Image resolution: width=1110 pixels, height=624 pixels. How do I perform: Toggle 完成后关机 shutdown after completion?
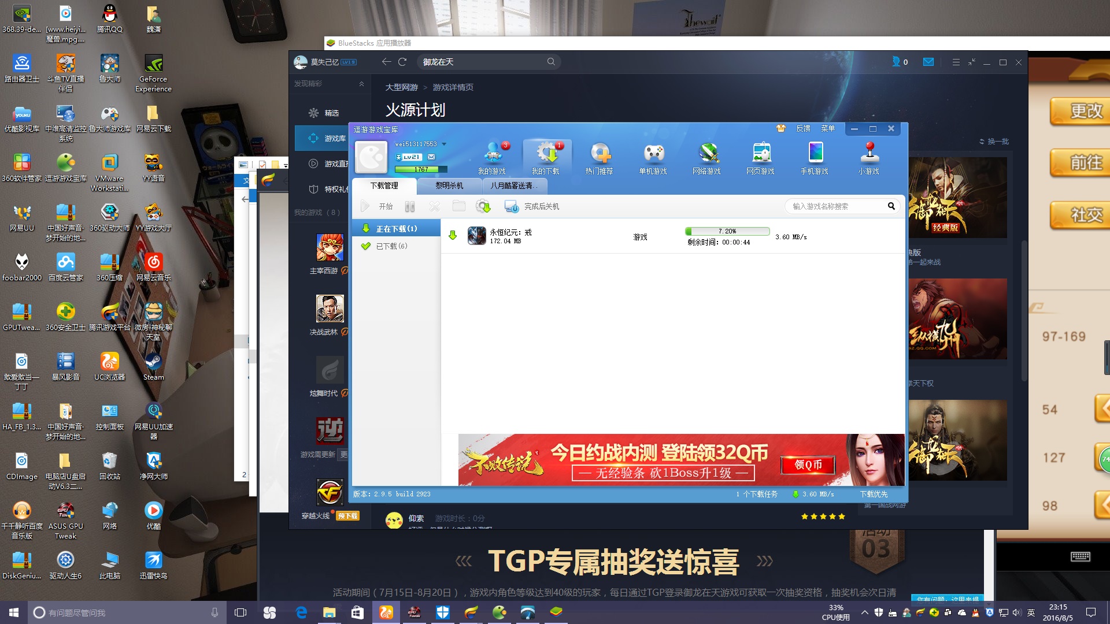tap(532, 206)
